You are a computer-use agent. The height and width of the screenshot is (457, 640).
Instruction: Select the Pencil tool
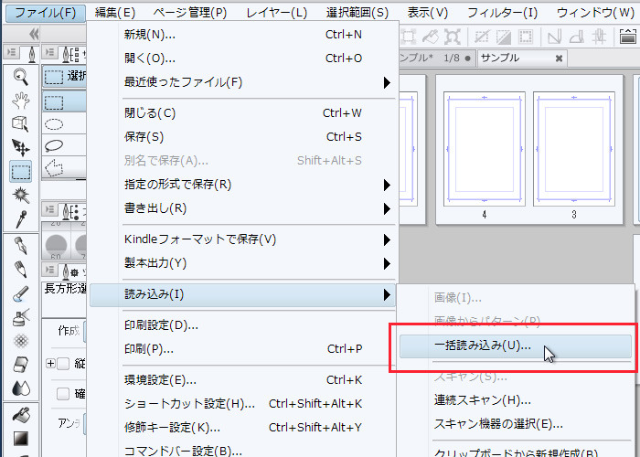(x=20, y=270)
